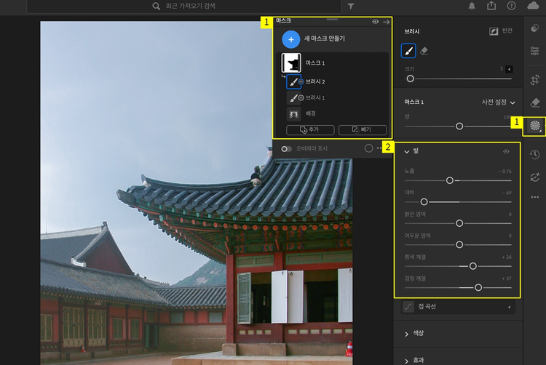Click the 흰색 계열 whites slider handle
The height and width of the screenshot is (365, 546).
tap(472, 266)
